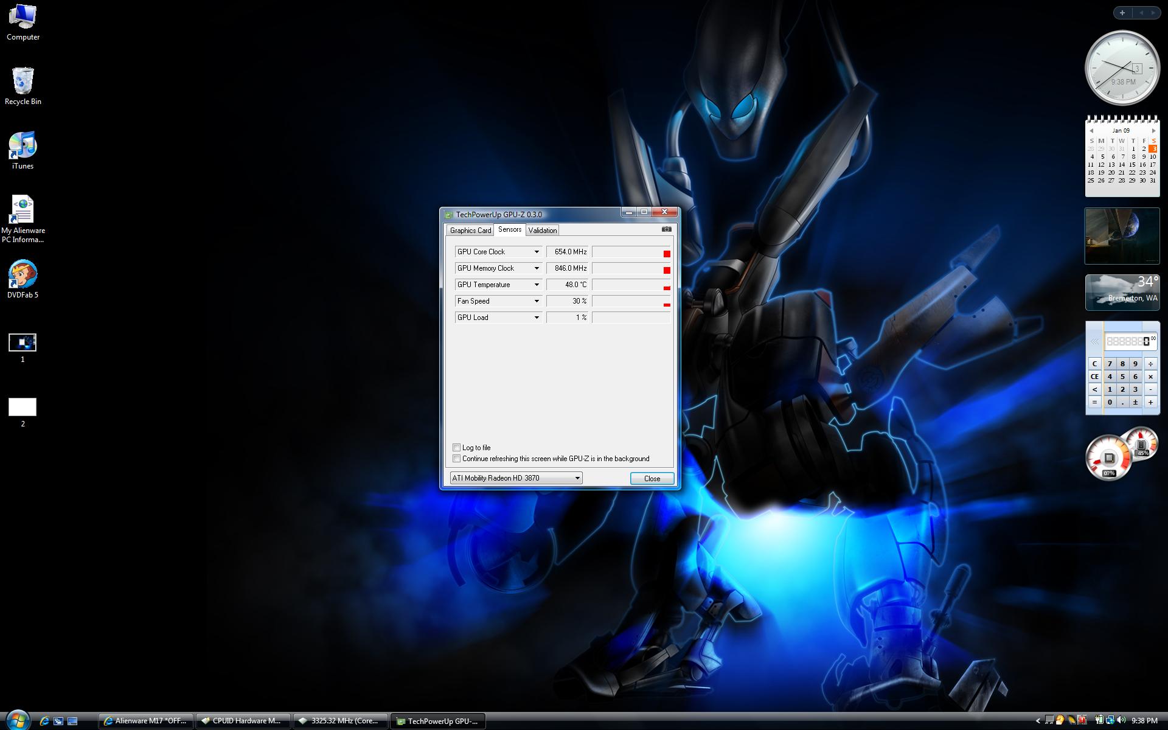Viewport: 1168px width, 730px height.
Task: Click the memory usage gauge gadget
Action: tap(1143, 444)
